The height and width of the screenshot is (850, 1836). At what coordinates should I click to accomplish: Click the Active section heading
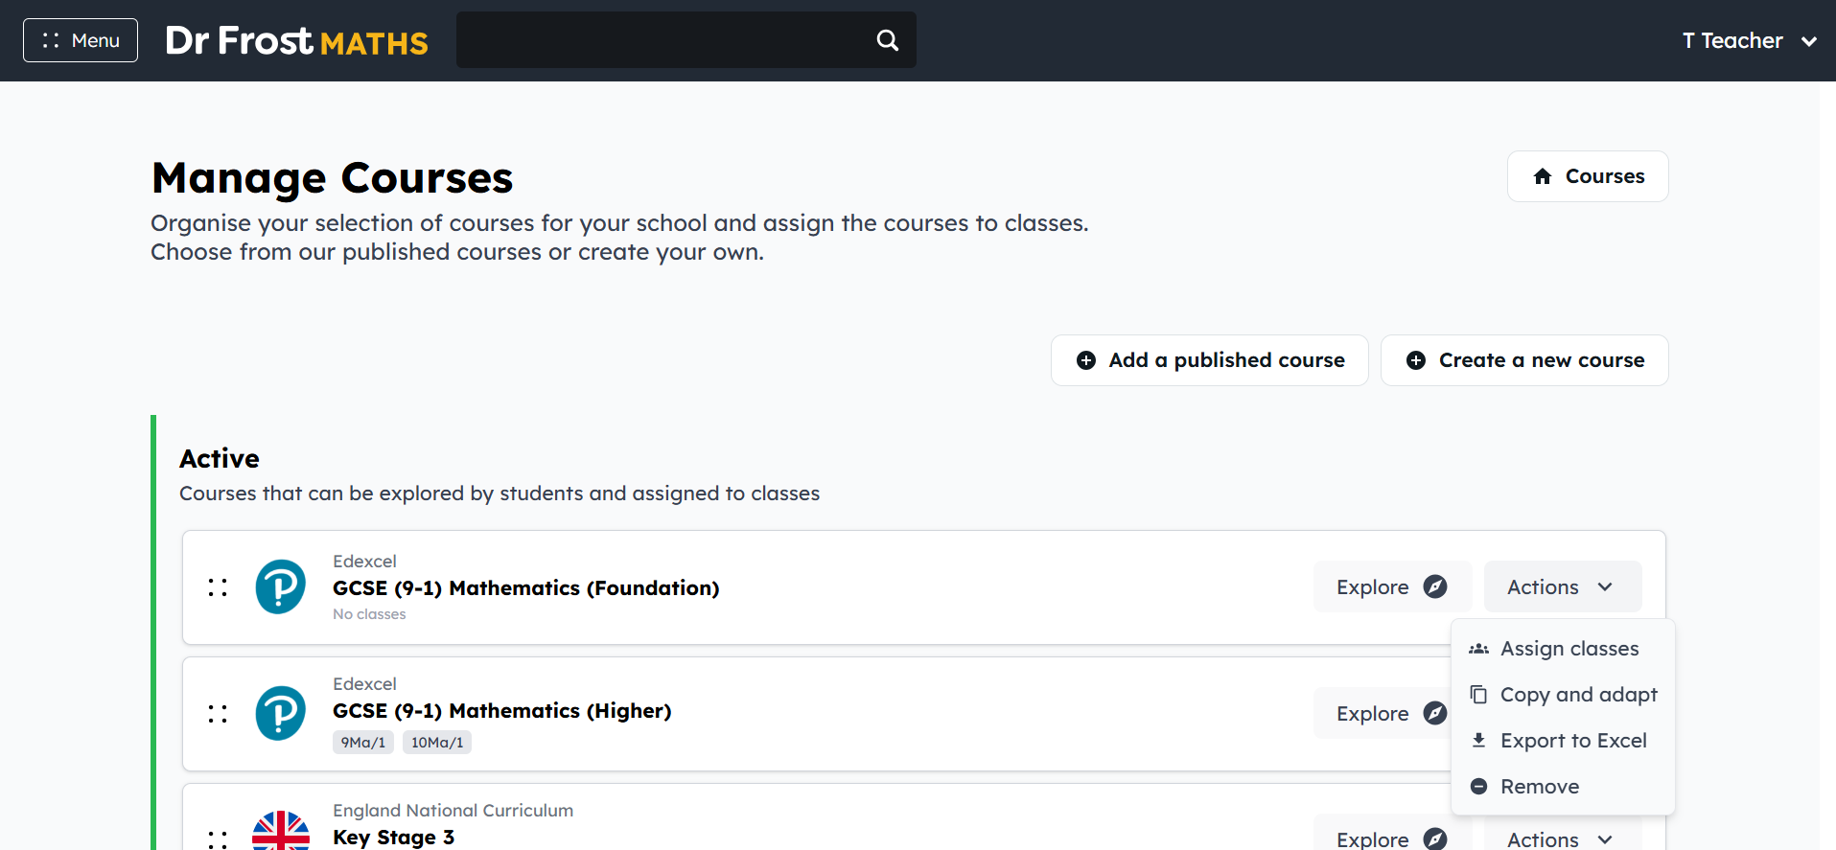(x=220, y=459)
